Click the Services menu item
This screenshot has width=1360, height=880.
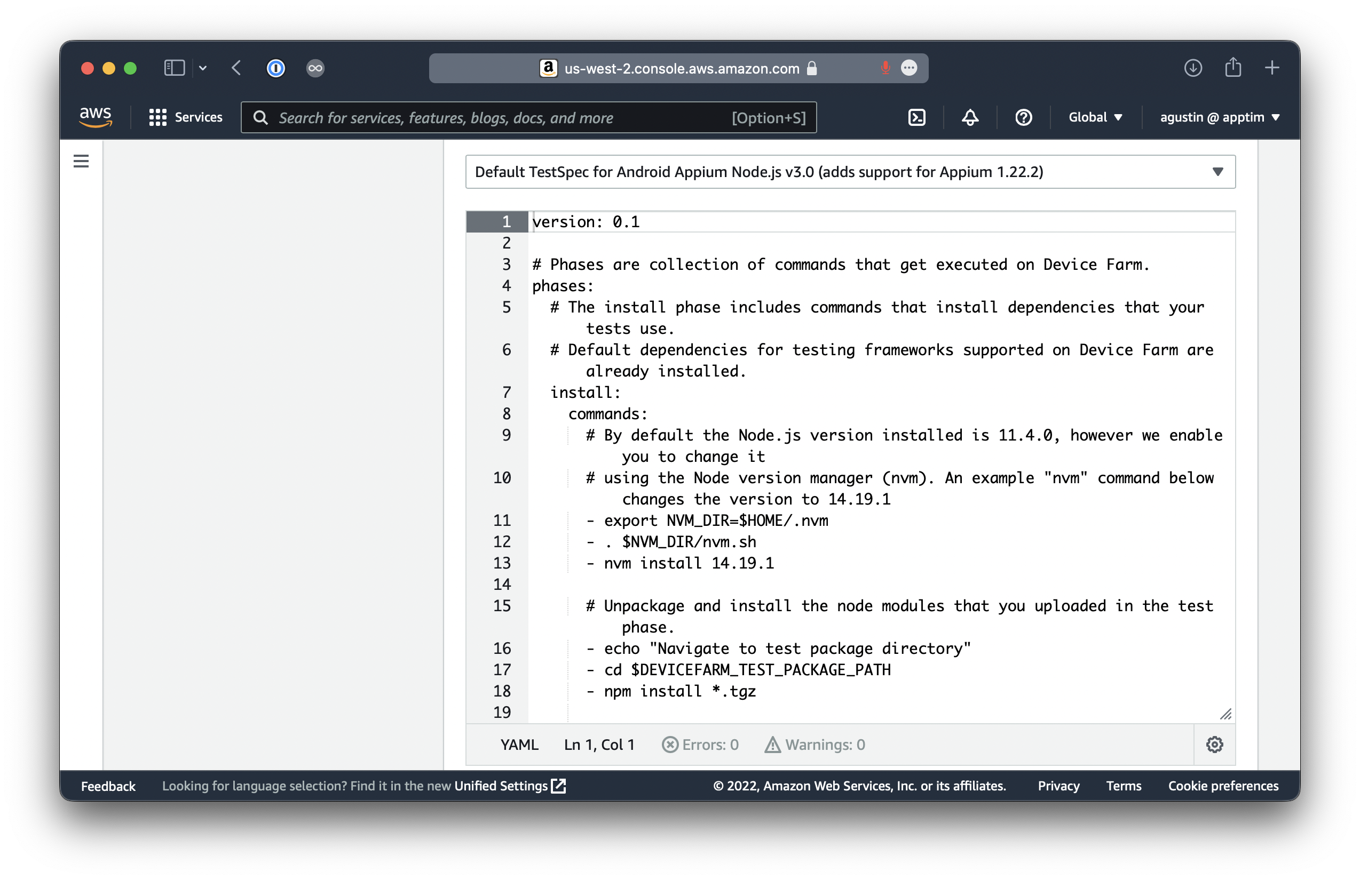pos(185,117)
